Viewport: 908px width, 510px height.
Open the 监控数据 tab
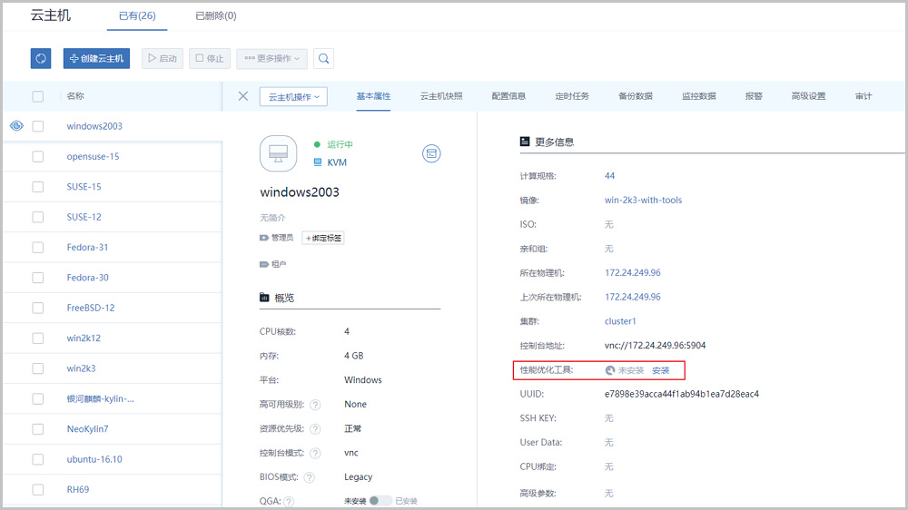698,96
